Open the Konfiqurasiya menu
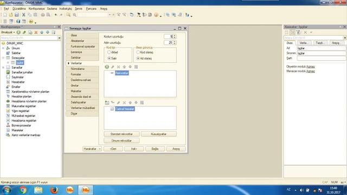This screenshot has width=347, height=195. [x=36, y=9]
